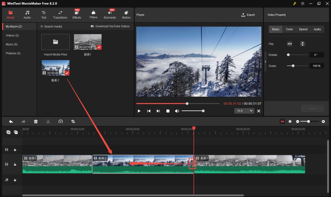Click the player progress bar

click(x=178, y=104)
